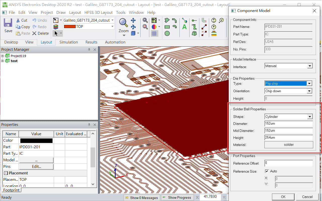Open the Draw menu
This screenshot has width=322, height=201.
(x=61, y=12)
